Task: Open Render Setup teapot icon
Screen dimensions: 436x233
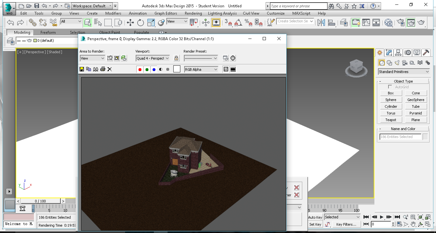Action: 401,22
